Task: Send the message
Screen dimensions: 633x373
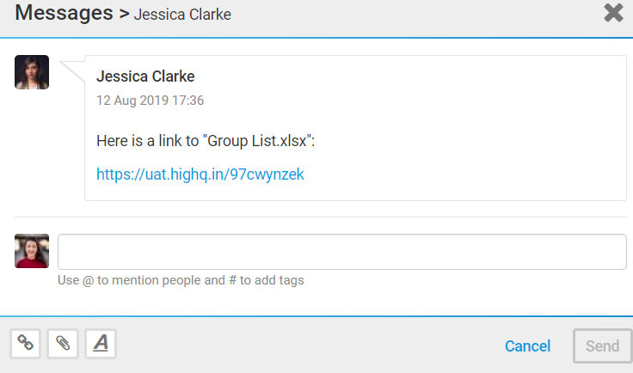Action: [x=602, y=346]
